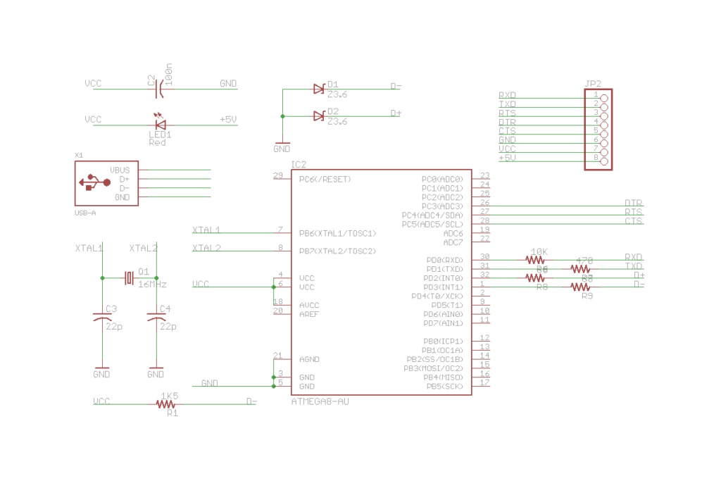The image size is (721, 481).
Task: Select the LED1 Red diode symbol
Action: click(161, 124)
